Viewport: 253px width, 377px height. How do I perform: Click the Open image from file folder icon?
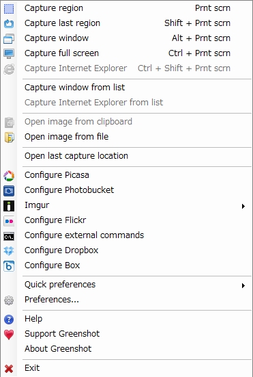pos(9,138)
